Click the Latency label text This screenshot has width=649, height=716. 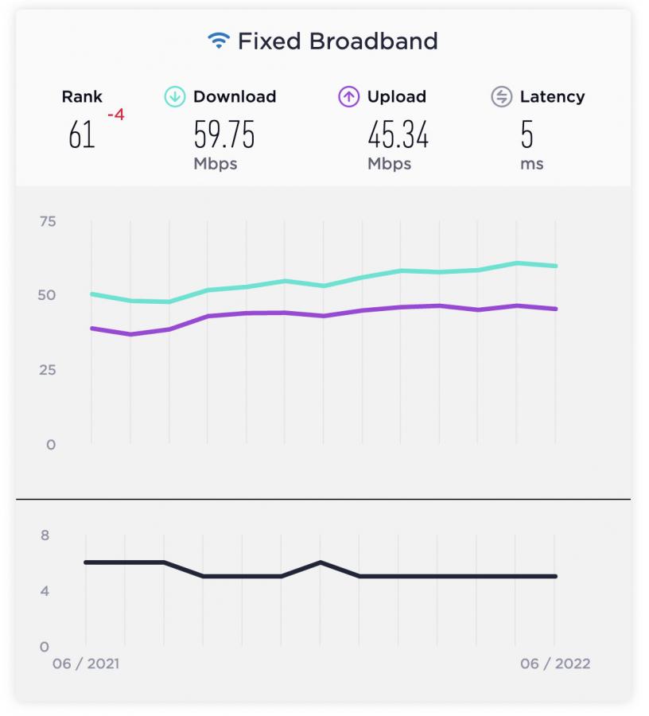point(552,97)
